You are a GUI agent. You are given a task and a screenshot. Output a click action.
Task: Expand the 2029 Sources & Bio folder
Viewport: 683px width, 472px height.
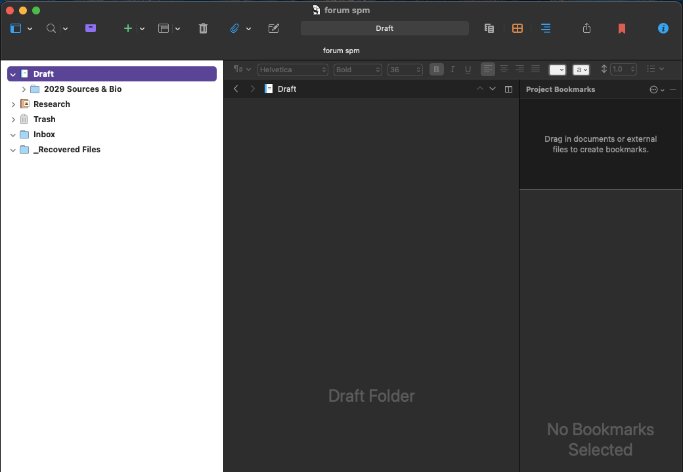coord(24,89)
